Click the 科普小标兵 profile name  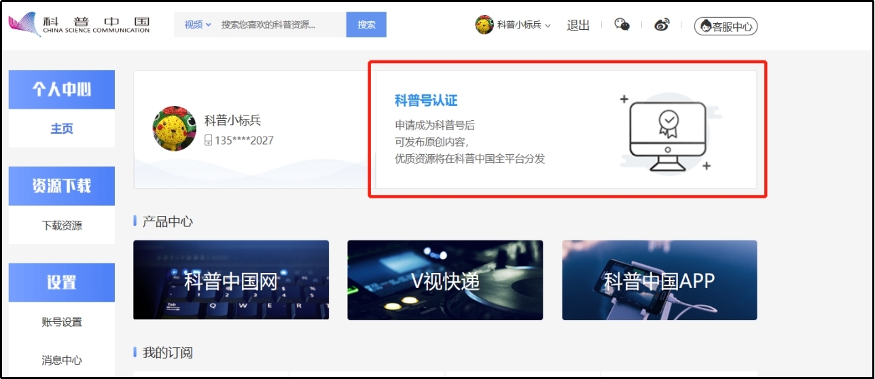pos(233,121)
